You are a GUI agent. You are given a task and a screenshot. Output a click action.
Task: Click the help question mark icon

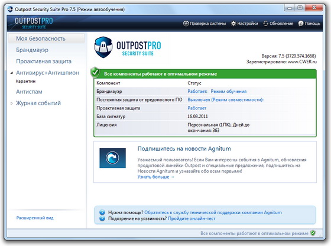[301, 24]
